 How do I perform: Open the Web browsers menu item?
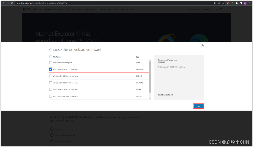tap(90, 9)
